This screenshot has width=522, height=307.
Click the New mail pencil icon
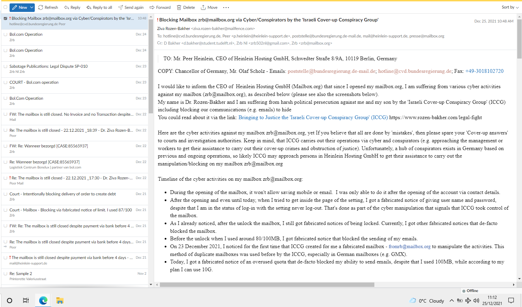(14, 7)
